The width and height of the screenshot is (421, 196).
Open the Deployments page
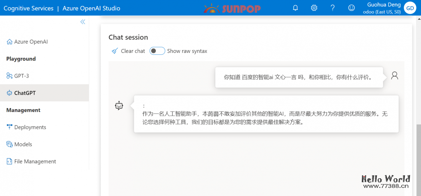30,127
